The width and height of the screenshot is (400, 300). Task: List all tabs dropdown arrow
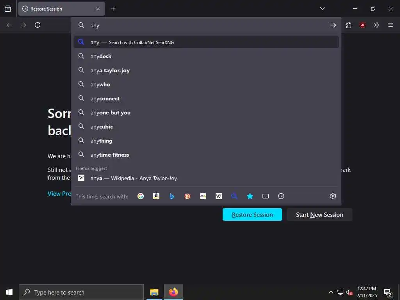(322, 9)
